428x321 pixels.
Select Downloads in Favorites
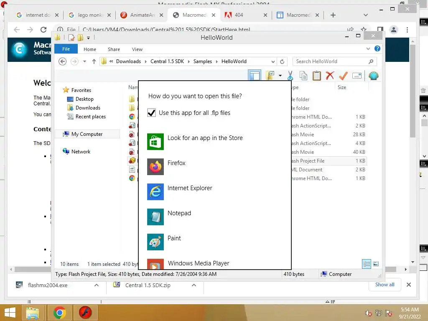84,108
